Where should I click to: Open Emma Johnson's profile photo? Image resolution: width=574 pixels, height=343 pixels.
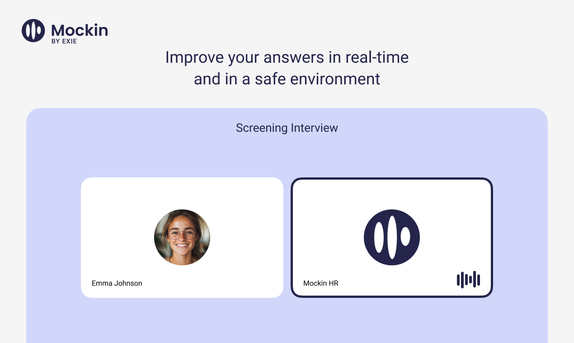[x=182, y=237]
